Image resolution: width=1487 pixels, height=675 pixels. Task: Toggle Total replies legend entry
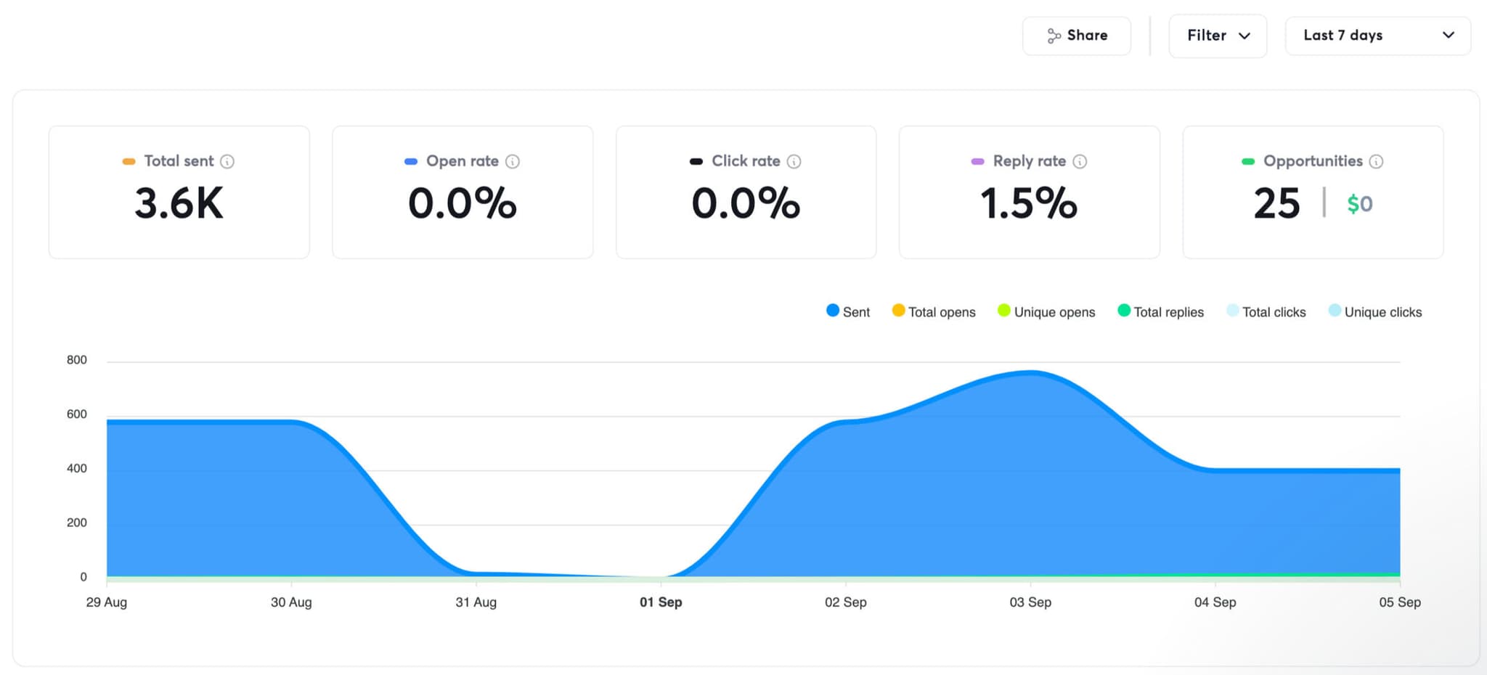[1161, 311]
